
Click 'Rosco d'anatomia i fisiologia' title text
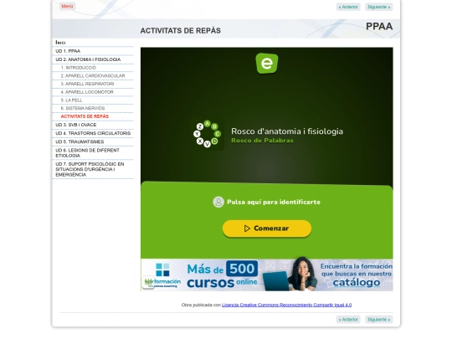click(287, 131)
